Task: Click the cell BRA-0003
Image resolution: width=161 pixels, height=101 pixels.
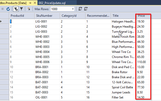Action: click(47, 77)
